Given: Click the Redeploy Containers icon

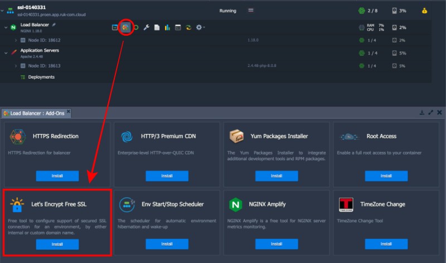Looking at the screenshot, I should [x=188, y=27].
